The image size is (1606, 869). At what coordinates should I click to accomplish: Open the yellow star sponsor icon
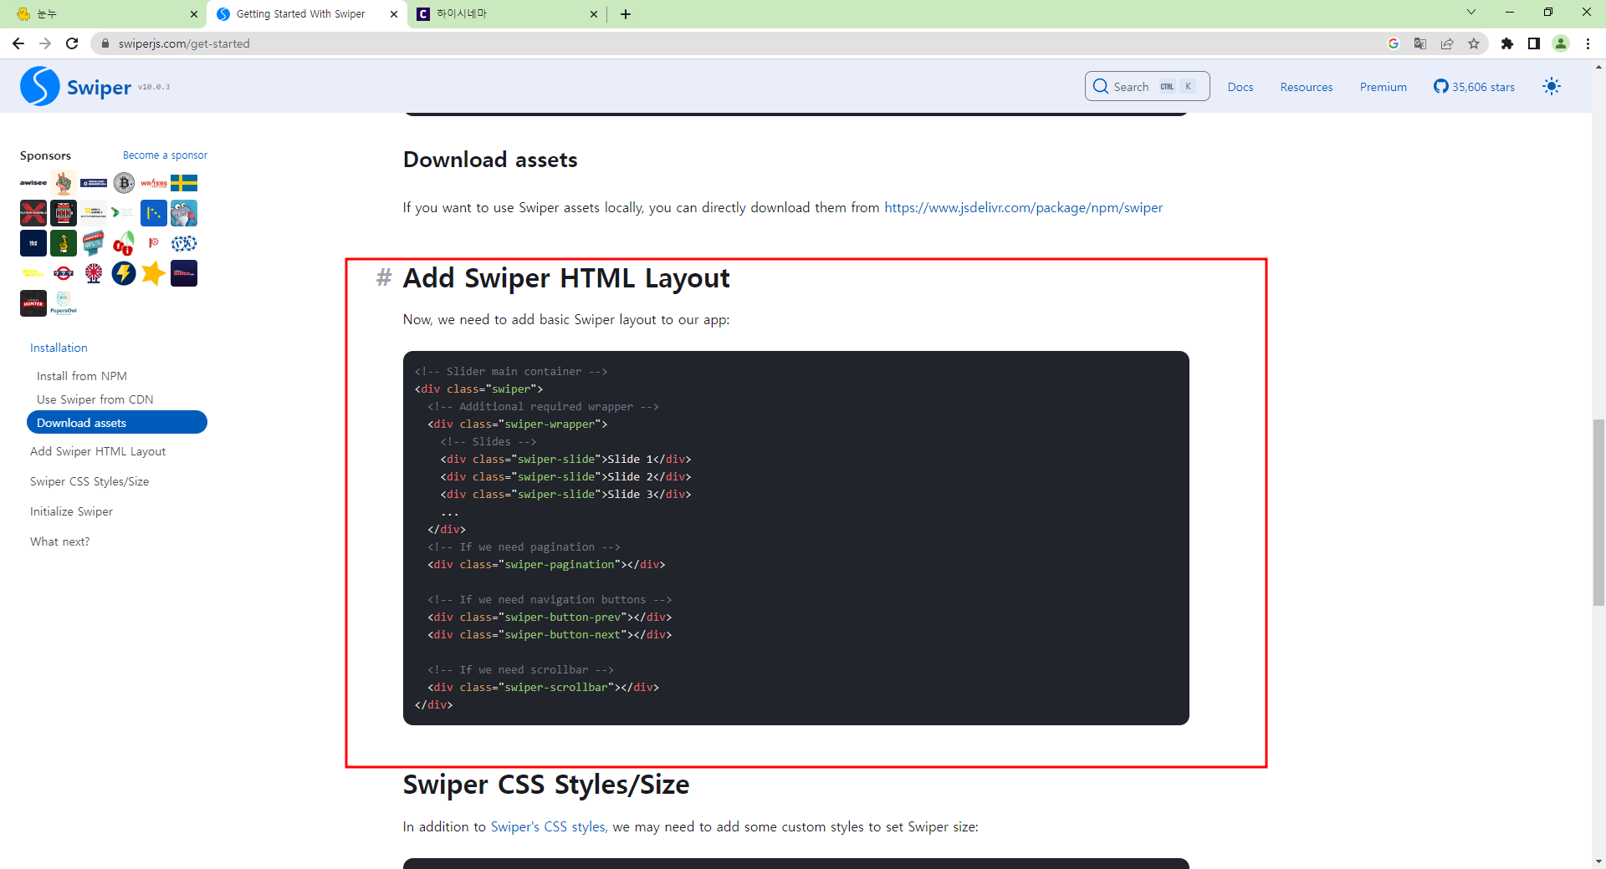[154, 273]
